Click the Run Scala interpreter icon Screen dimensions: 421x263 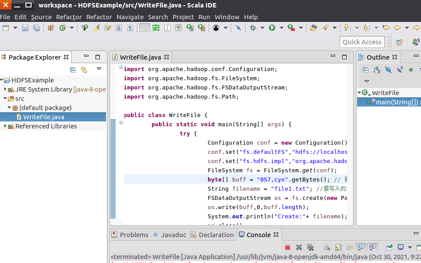(190, 28)
